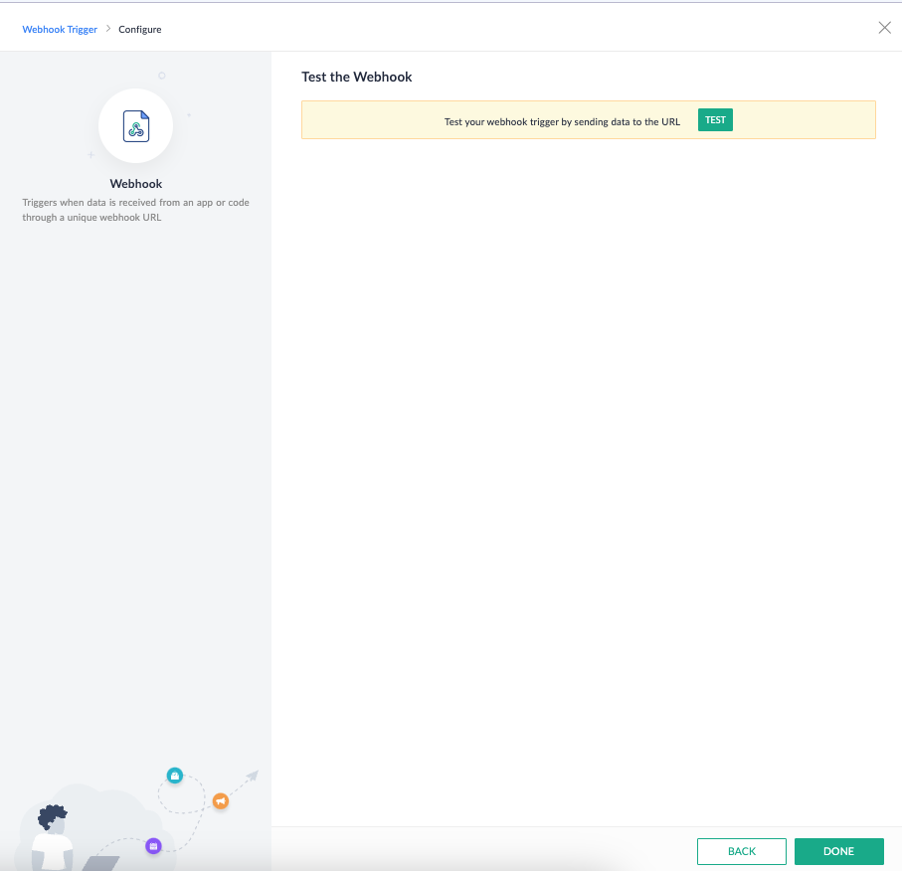Click the Webhook title in left panel
The width and height of the screenshot is (902, 871).
(136, 184)
